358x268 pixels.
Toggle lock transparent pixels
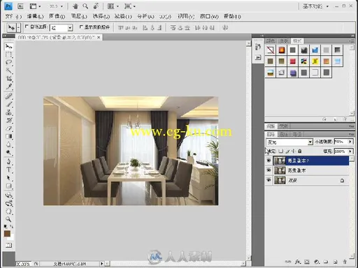tap(281, 151)
